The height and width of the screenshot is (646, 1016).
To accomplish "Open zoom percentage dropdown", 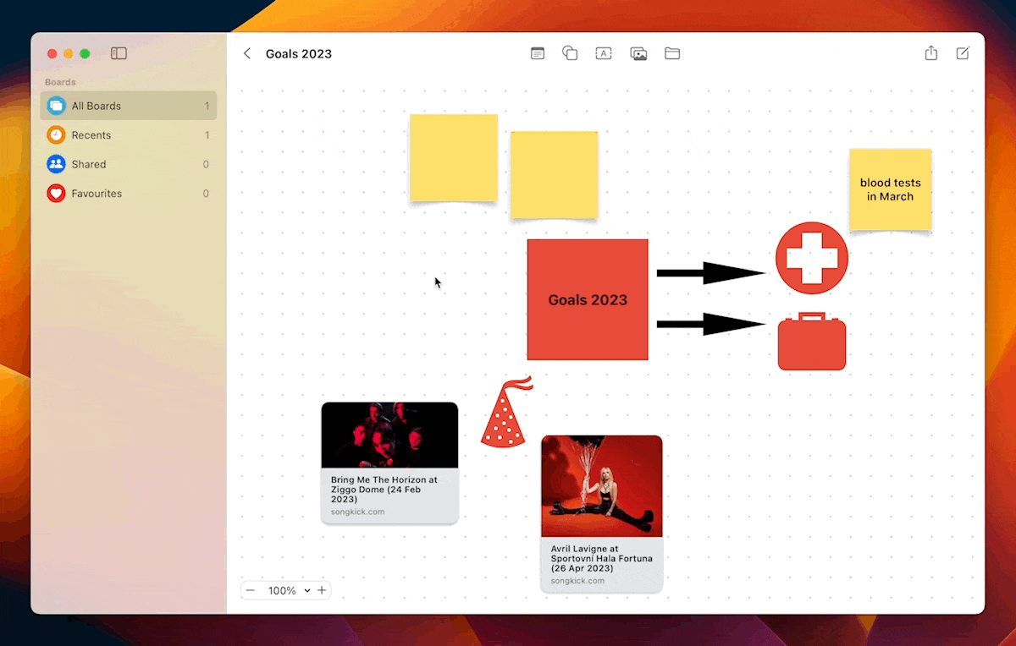I will pyautogui.click(x=289, y=590).
